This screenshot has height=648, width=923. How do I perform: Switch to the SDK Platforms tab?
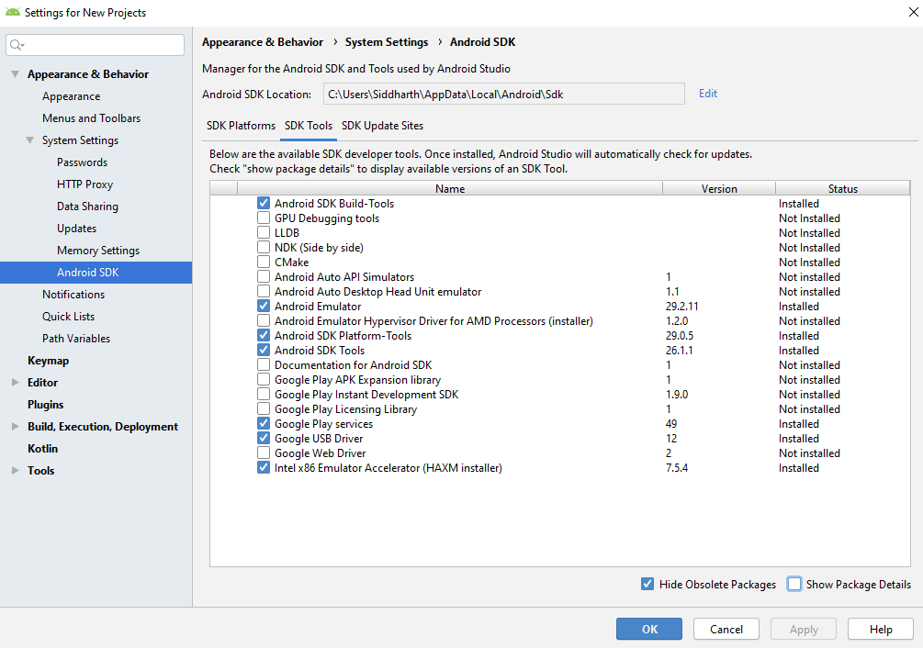coord(242,126)
